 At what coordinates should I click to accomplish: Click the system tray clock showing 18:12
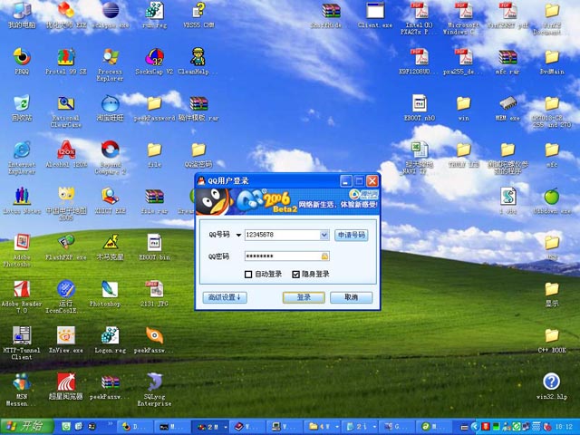pyautogui.click(x=564, y=427)
